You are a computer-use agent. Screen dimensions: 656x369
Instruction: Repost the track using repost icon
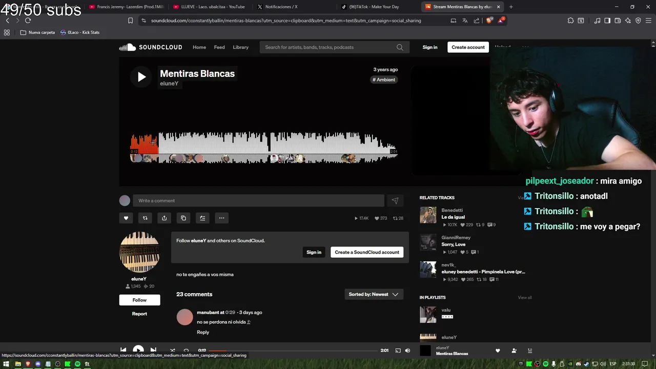coord(145,218)
